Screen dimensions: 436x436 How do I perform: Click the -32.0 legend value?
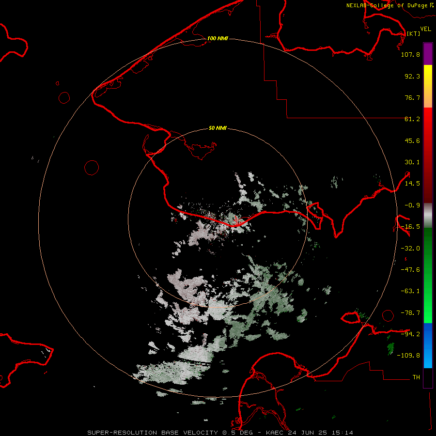tap(410, 249)
